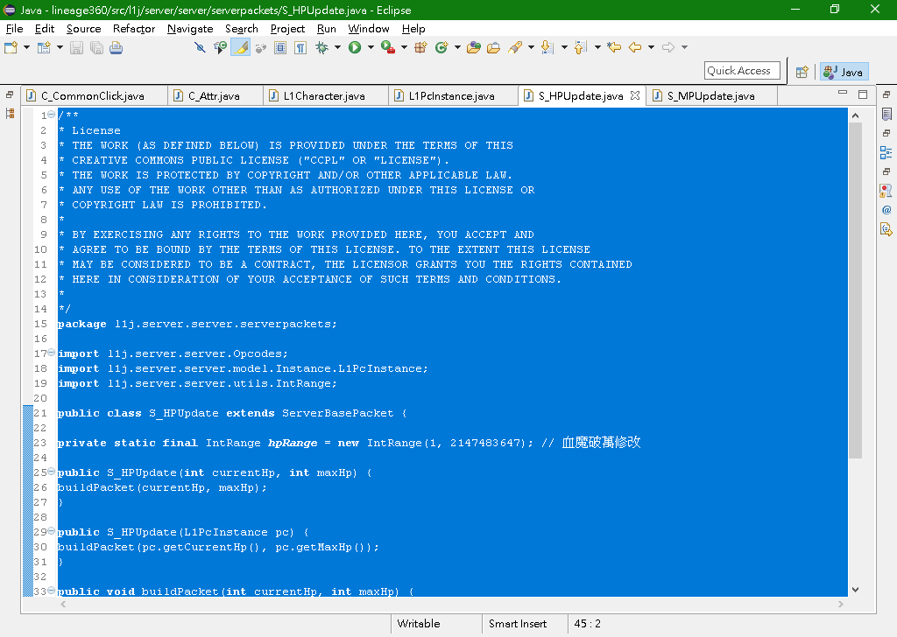Open the Problems view icon
The height and width of the screenshot is (637, 897).
click(886, 191)
